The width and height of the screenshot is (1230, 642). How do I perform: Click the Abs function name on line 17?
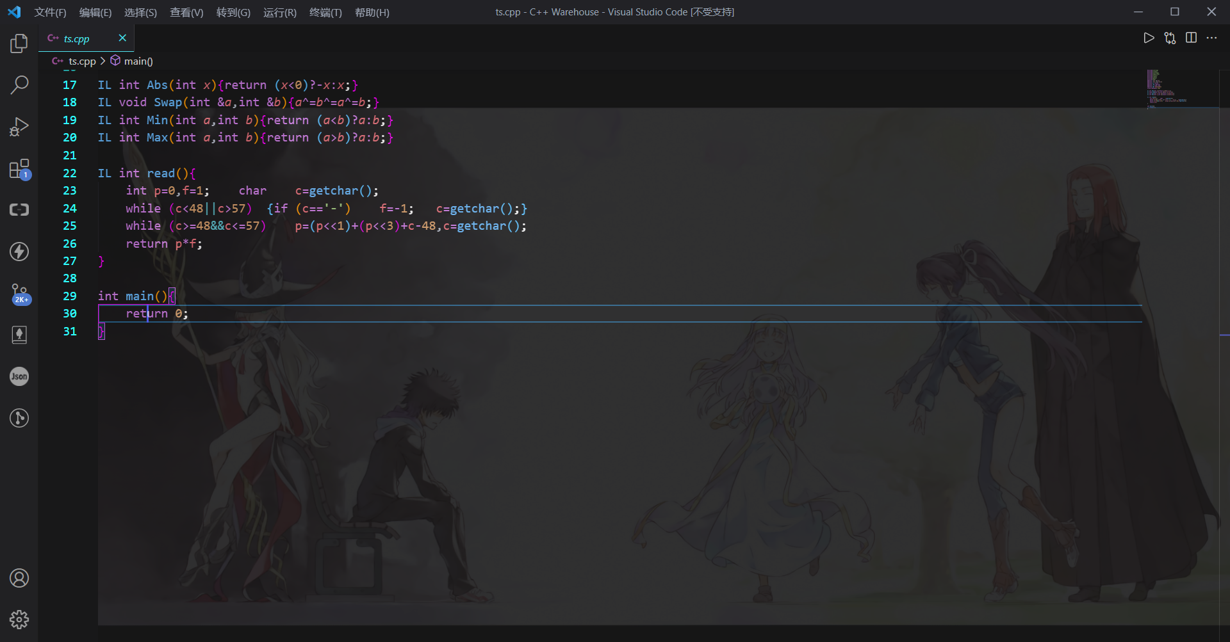157,85
